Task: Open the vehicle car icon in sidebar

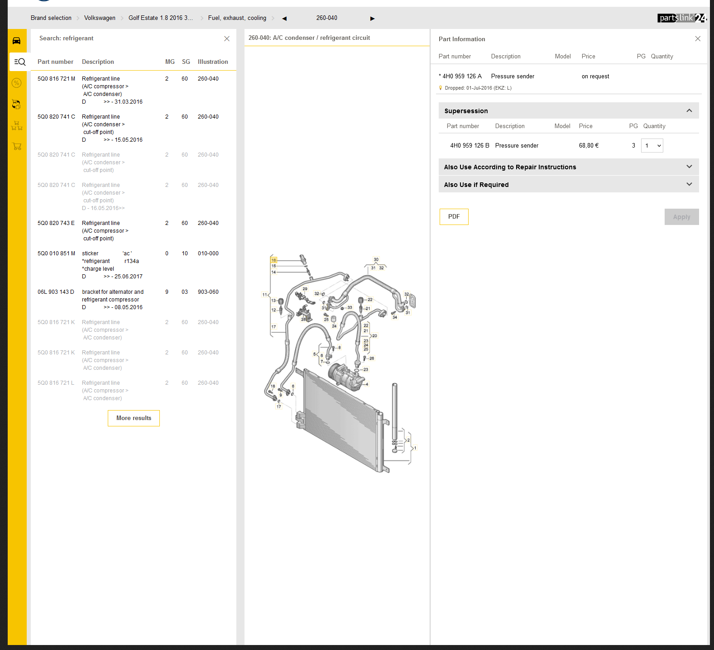Action: (x=16, y=41)
